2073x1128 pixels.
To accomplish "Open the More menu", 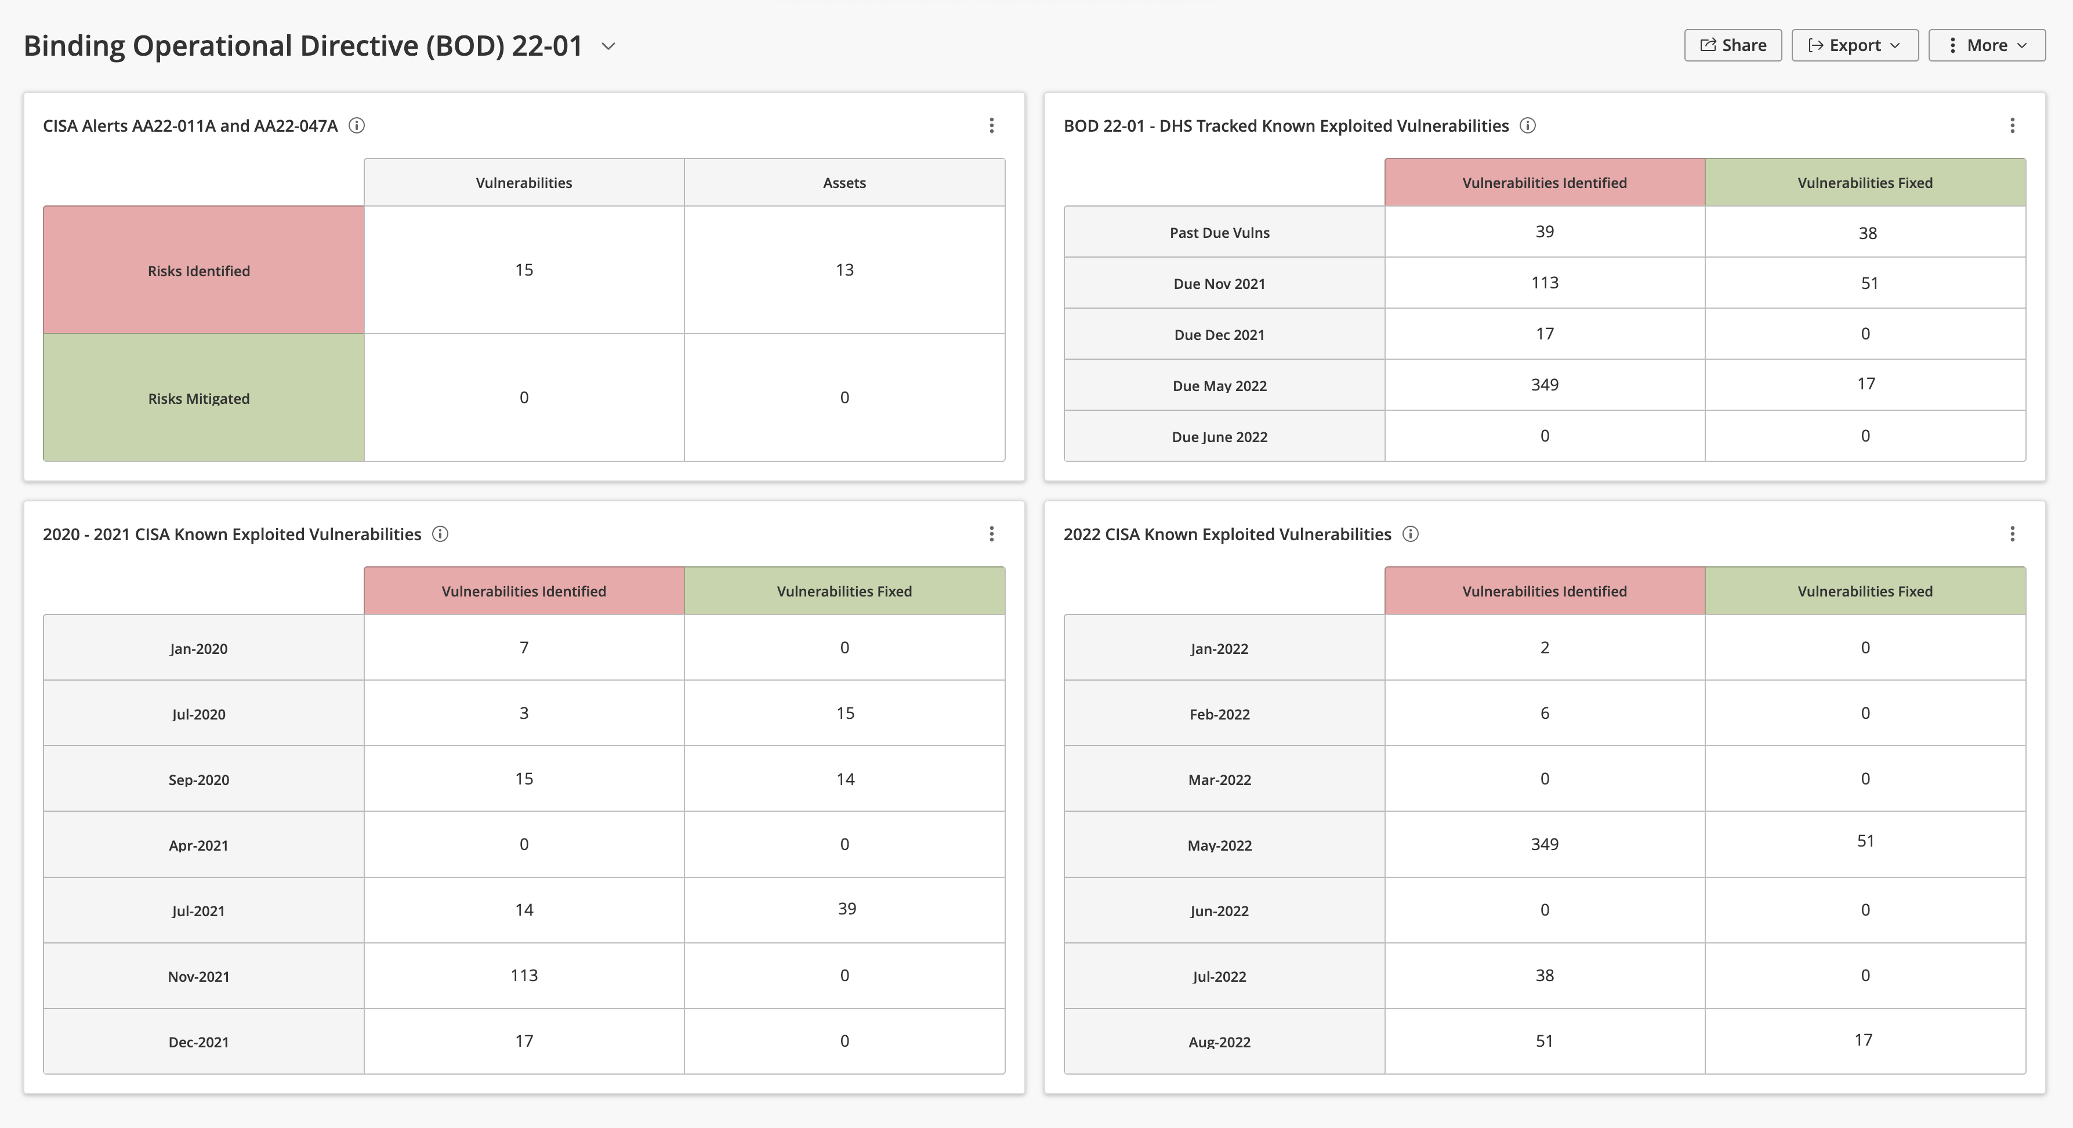I will click(x=1987, y=45).
